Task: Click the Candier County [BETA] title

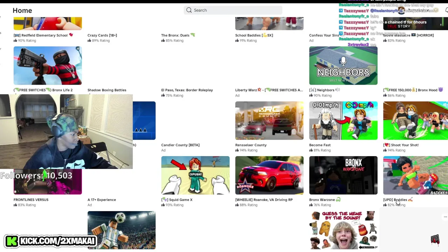Action: point(180,145)
